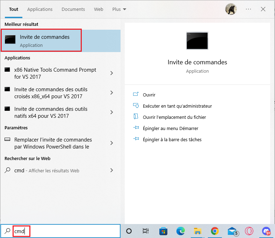
Task: Open Mail app from taskbar
Action: (x=233, y=231)
